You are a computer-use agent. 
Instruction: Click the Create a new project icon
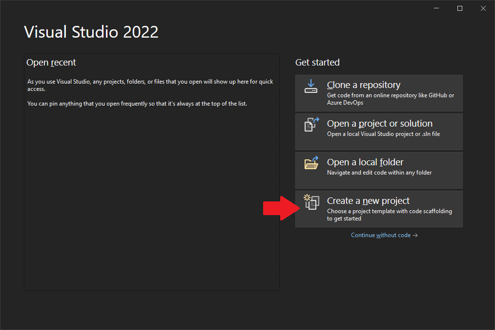coord(311,201)
